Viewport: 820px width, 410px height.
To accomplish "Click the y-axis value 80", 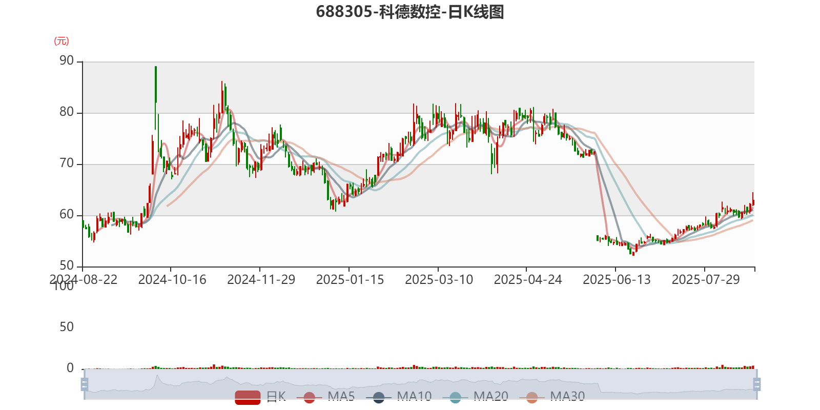I will (x=67, y=112).
